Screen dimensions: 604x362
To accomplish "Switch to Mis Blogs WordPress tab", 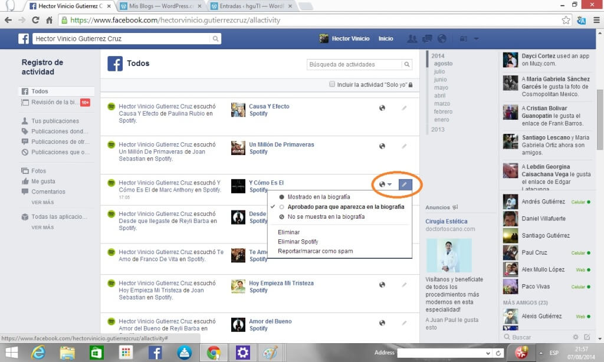I will [161, 6].
